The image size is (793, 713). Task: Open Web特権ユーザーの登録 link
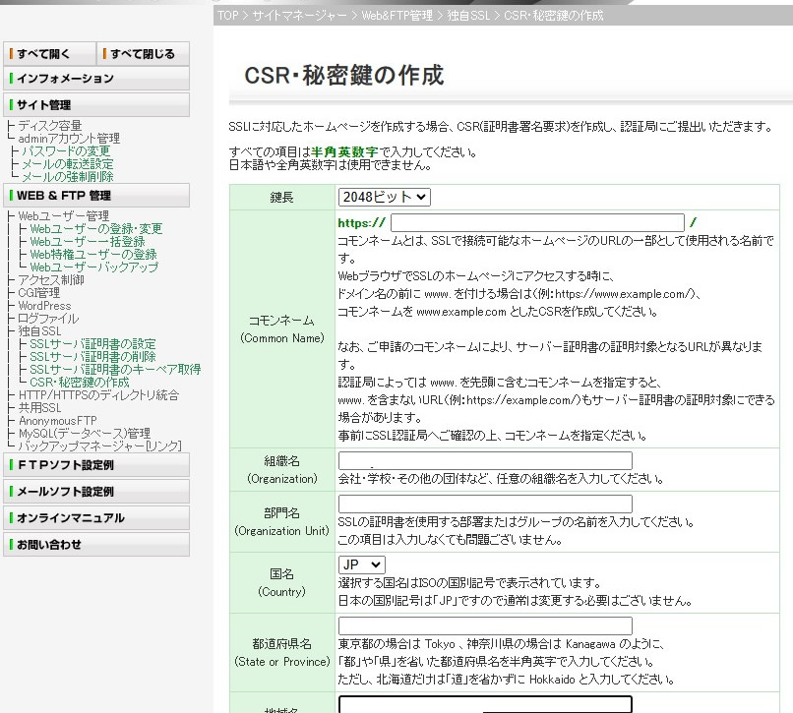click(x=93, y=254)
